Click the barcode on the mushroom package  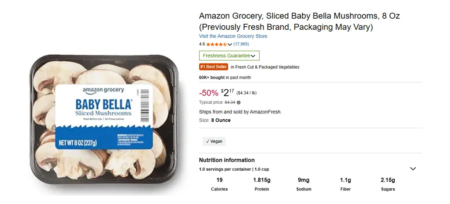(x=145, y=104)
